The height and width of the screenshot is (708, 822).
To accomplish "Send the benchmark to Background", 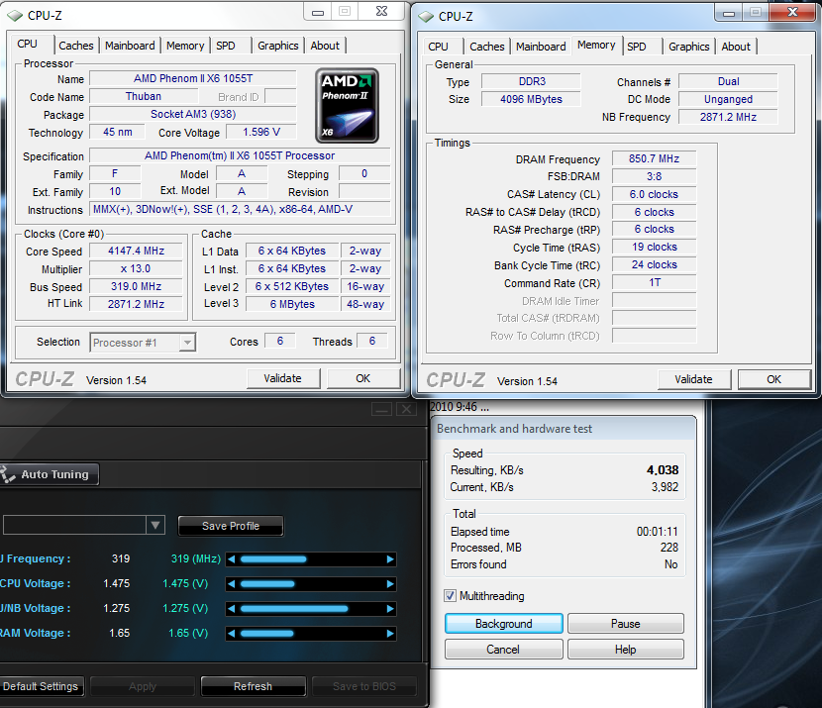I will tap(504, 624).
